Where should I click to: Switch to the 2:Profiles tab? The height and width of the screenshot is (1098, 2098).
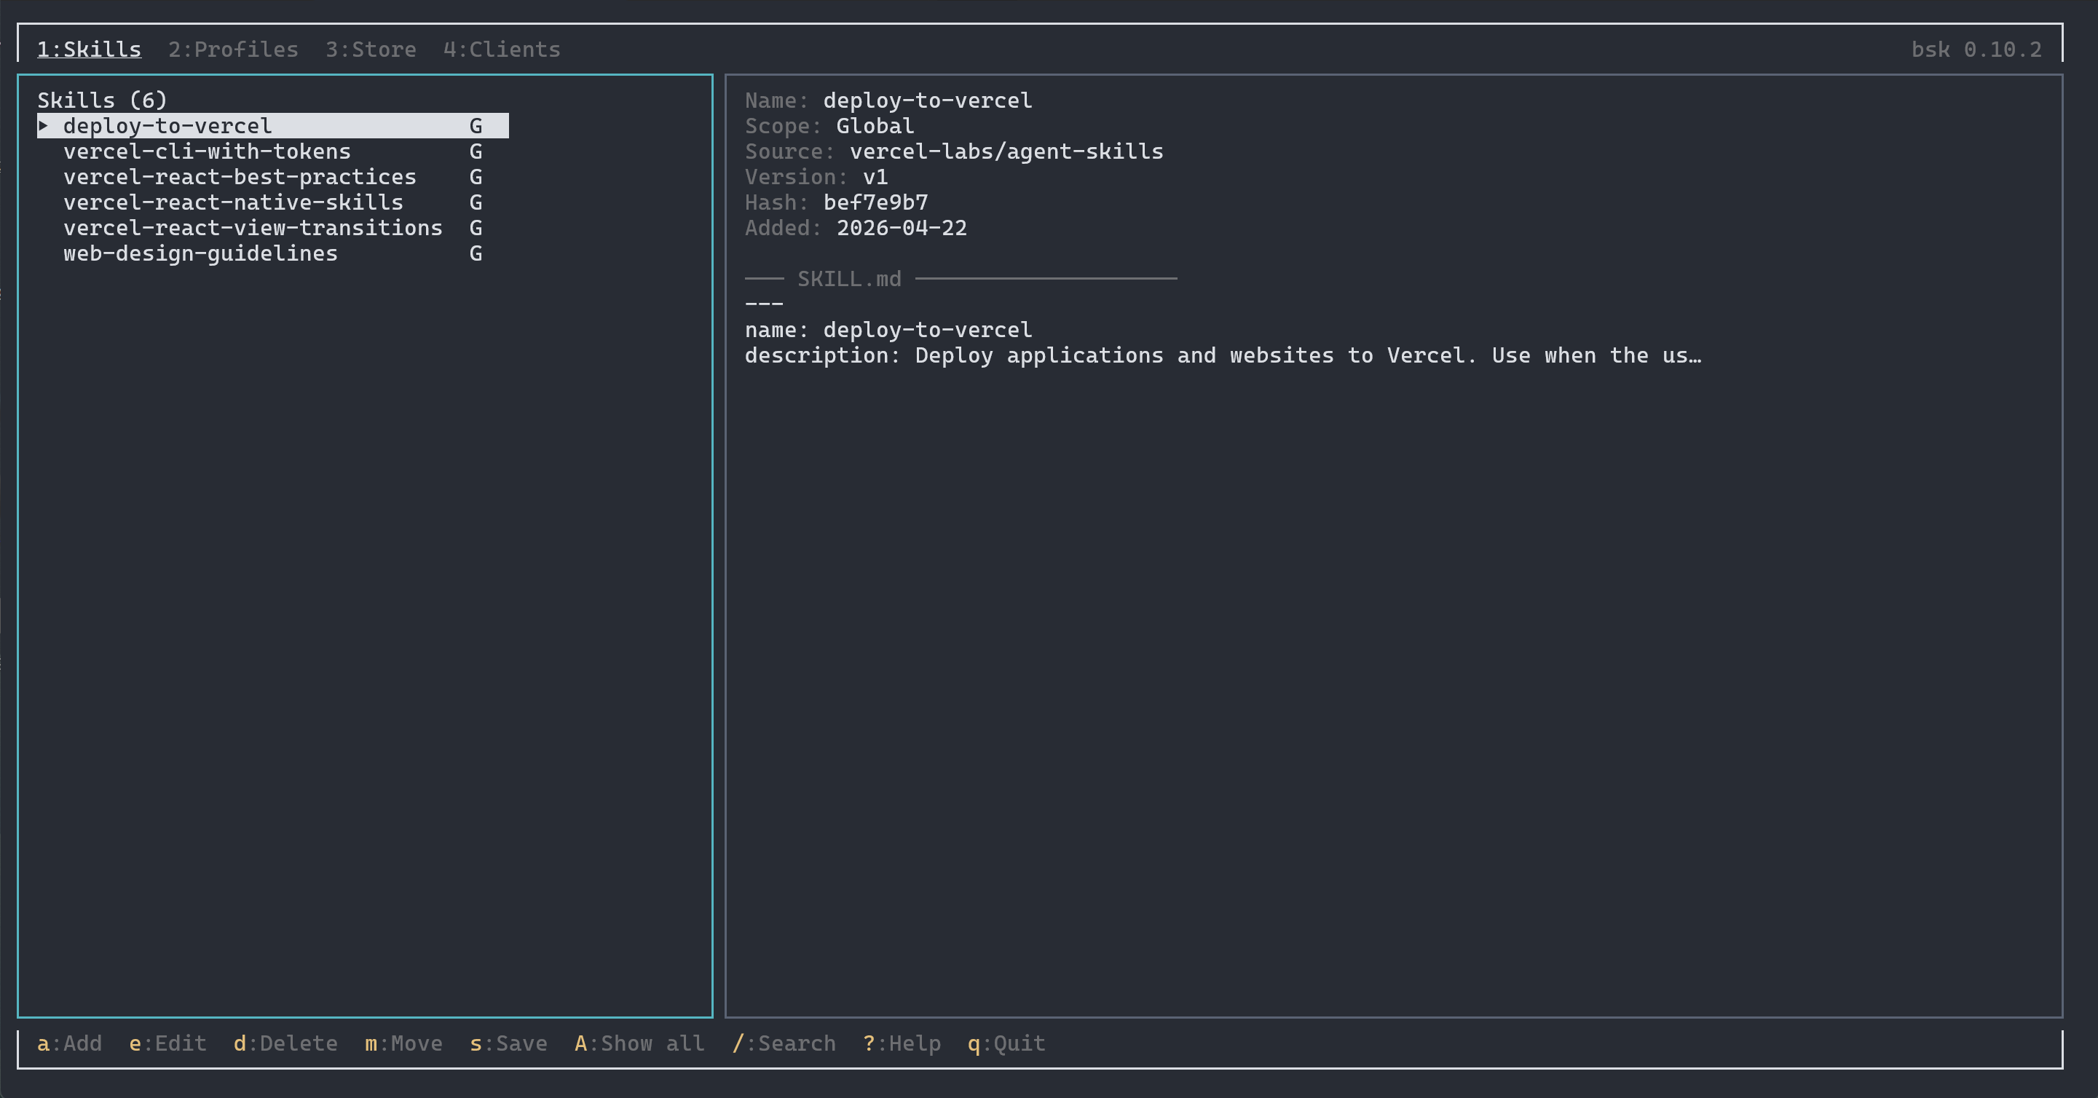point(233,50)
